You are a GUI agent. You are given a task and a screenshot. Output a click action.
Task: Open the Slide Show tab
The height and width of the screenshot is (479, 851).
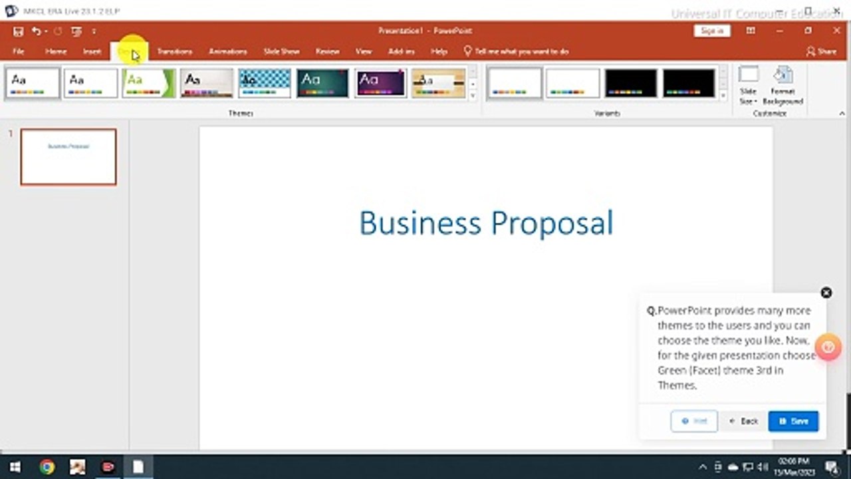tap(281, 51)
